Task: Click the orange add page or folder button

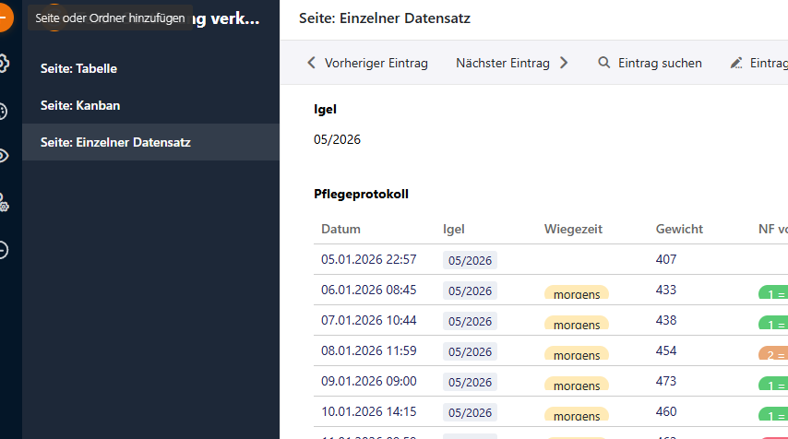Action: (4, 18)
